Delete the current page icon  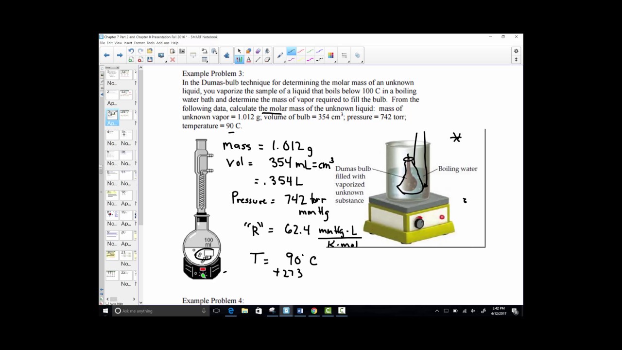click(140, 59)
